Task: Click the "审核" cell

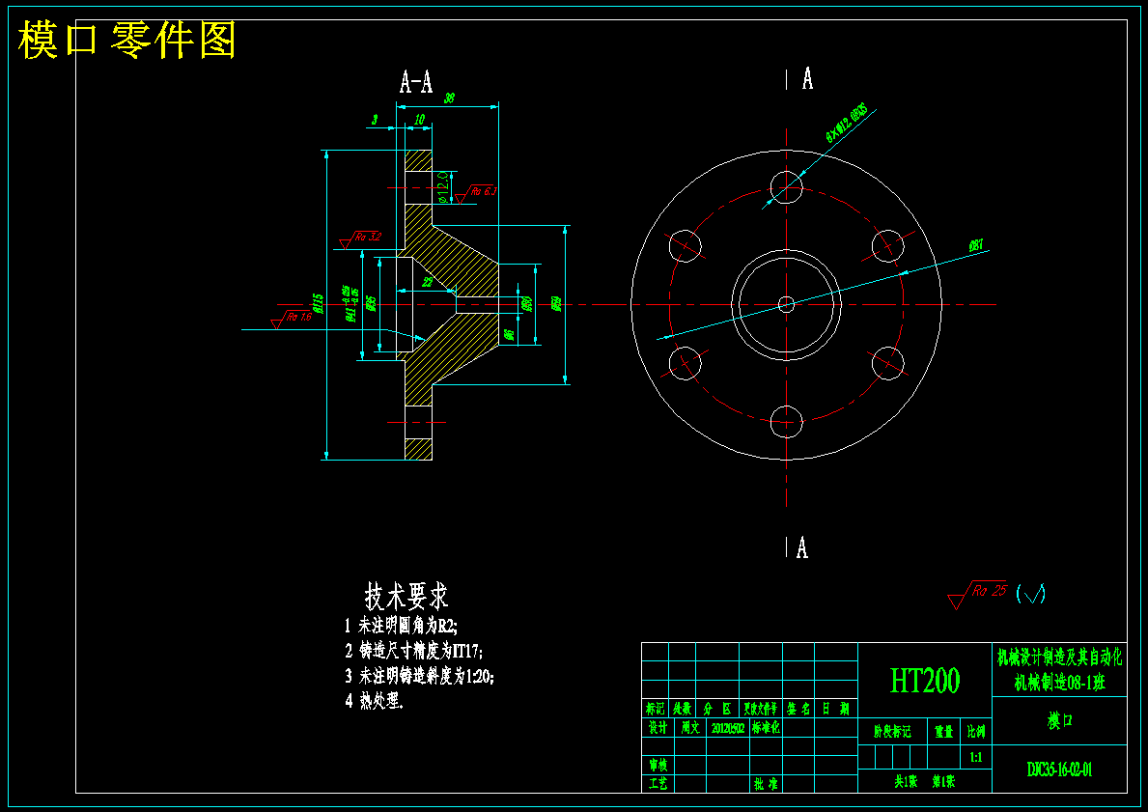Action: 658,765
